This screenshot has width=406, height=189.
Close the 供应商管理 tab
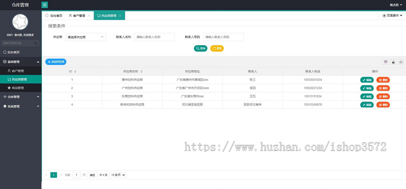pos(120,16)
